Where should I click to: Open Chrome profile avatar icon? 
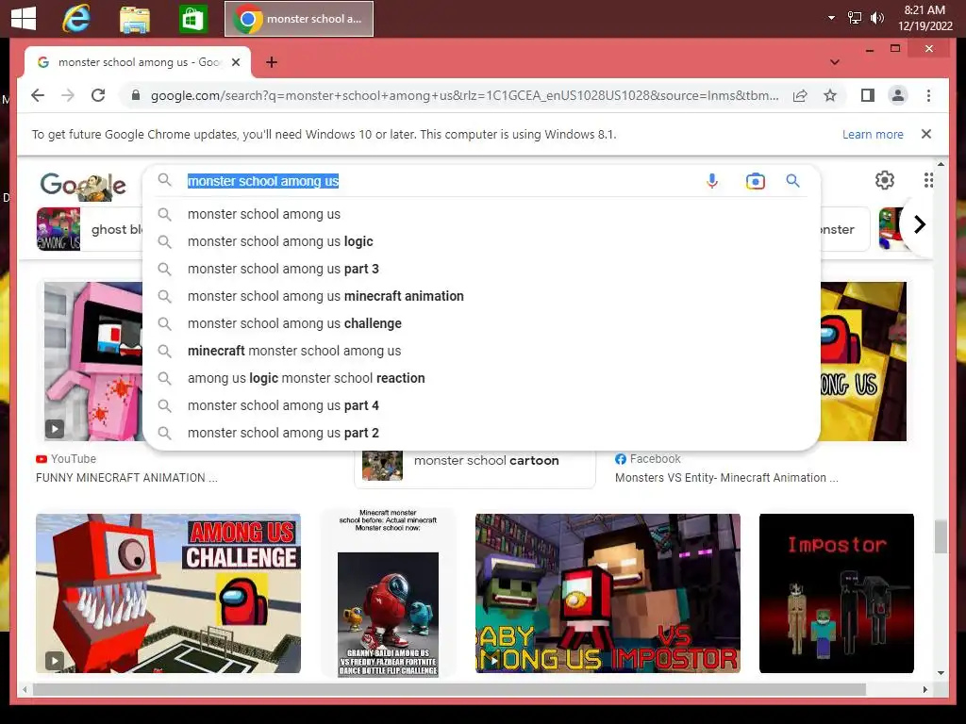click(898, 95)
